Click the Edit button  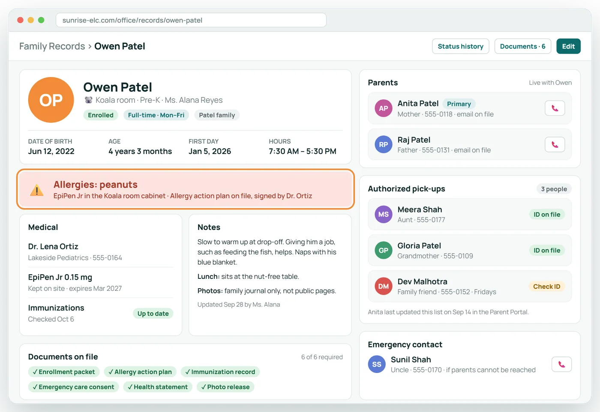tap(568, 46)
